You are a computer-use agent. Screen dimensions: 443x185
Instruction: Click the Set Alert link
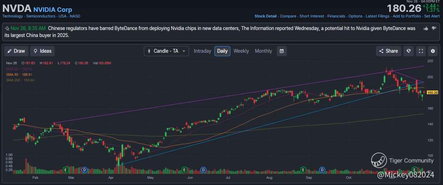point(432,16)
